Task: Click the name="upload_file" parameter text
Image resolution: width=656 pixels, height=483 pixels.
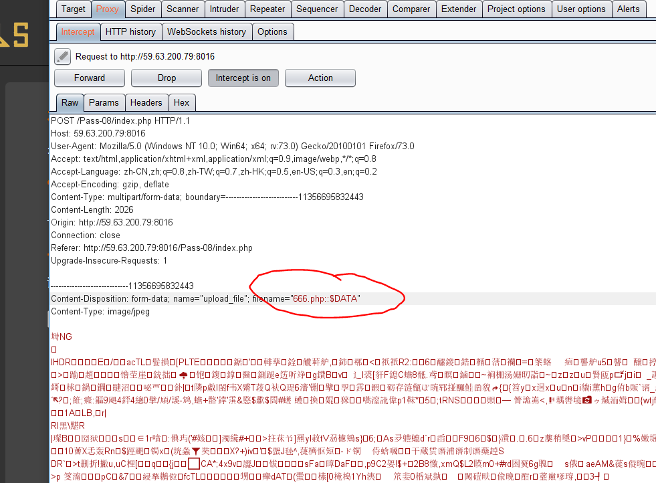Action: click(x=211, y=299)
